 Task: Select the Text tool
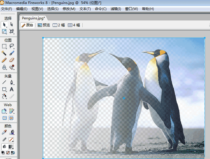(x=12, y=89)
